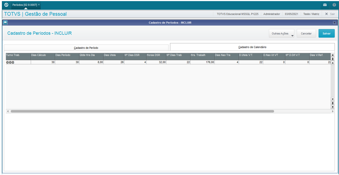Click the Qtde Hrs Dia column header

click(91, 56)
